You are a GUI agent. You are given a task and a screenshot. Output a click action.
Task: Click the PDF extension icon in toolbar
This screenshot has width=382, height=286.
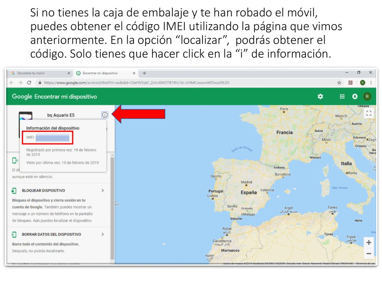pyautogui.click(x=351, y=83)
